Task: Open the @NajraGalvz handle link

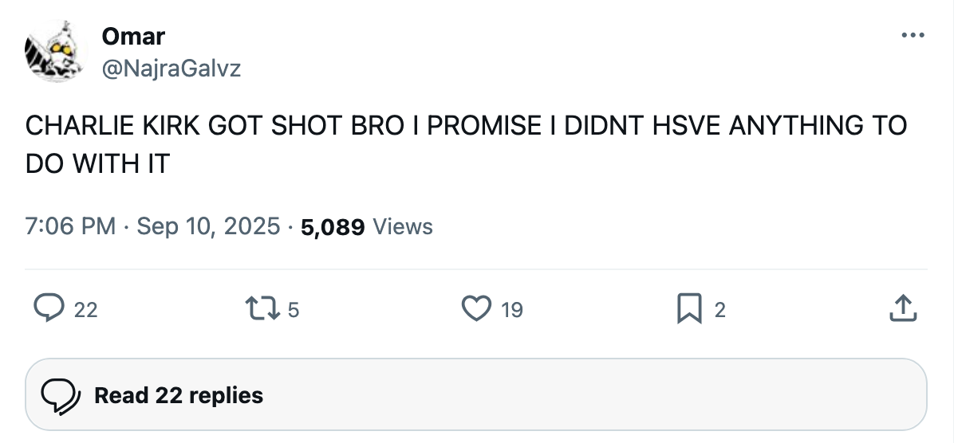Action: [x=171, y=69]
